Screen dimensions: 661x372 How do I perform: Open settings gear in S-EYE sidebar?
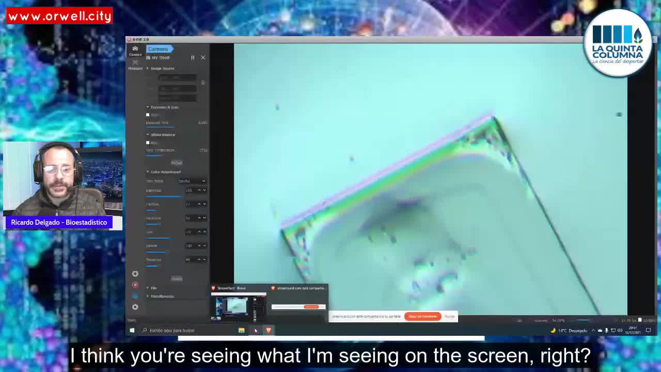point(135,307)
